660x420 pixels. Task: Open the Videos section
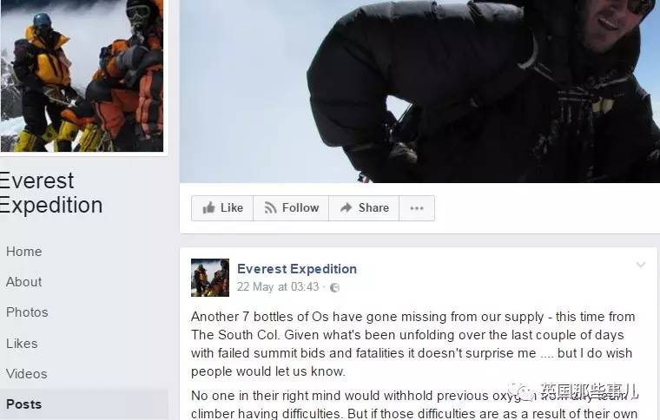coord(27,374)
